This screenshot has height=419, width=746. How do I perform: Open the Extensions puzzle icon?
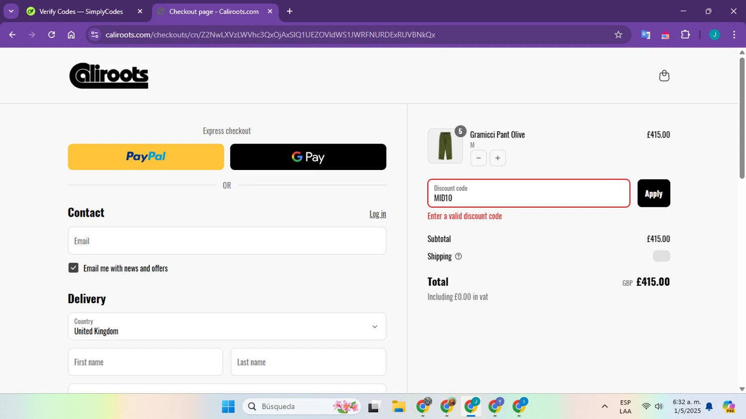pyautogui.click(x=685, y=35)
